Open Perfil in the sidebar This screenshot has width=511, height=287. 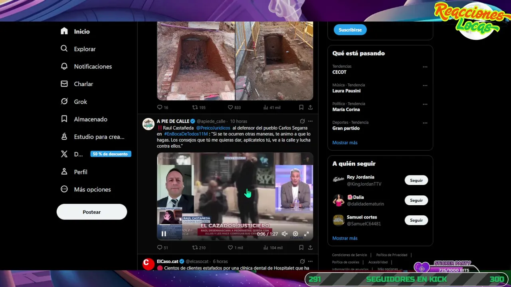[74, 172]
